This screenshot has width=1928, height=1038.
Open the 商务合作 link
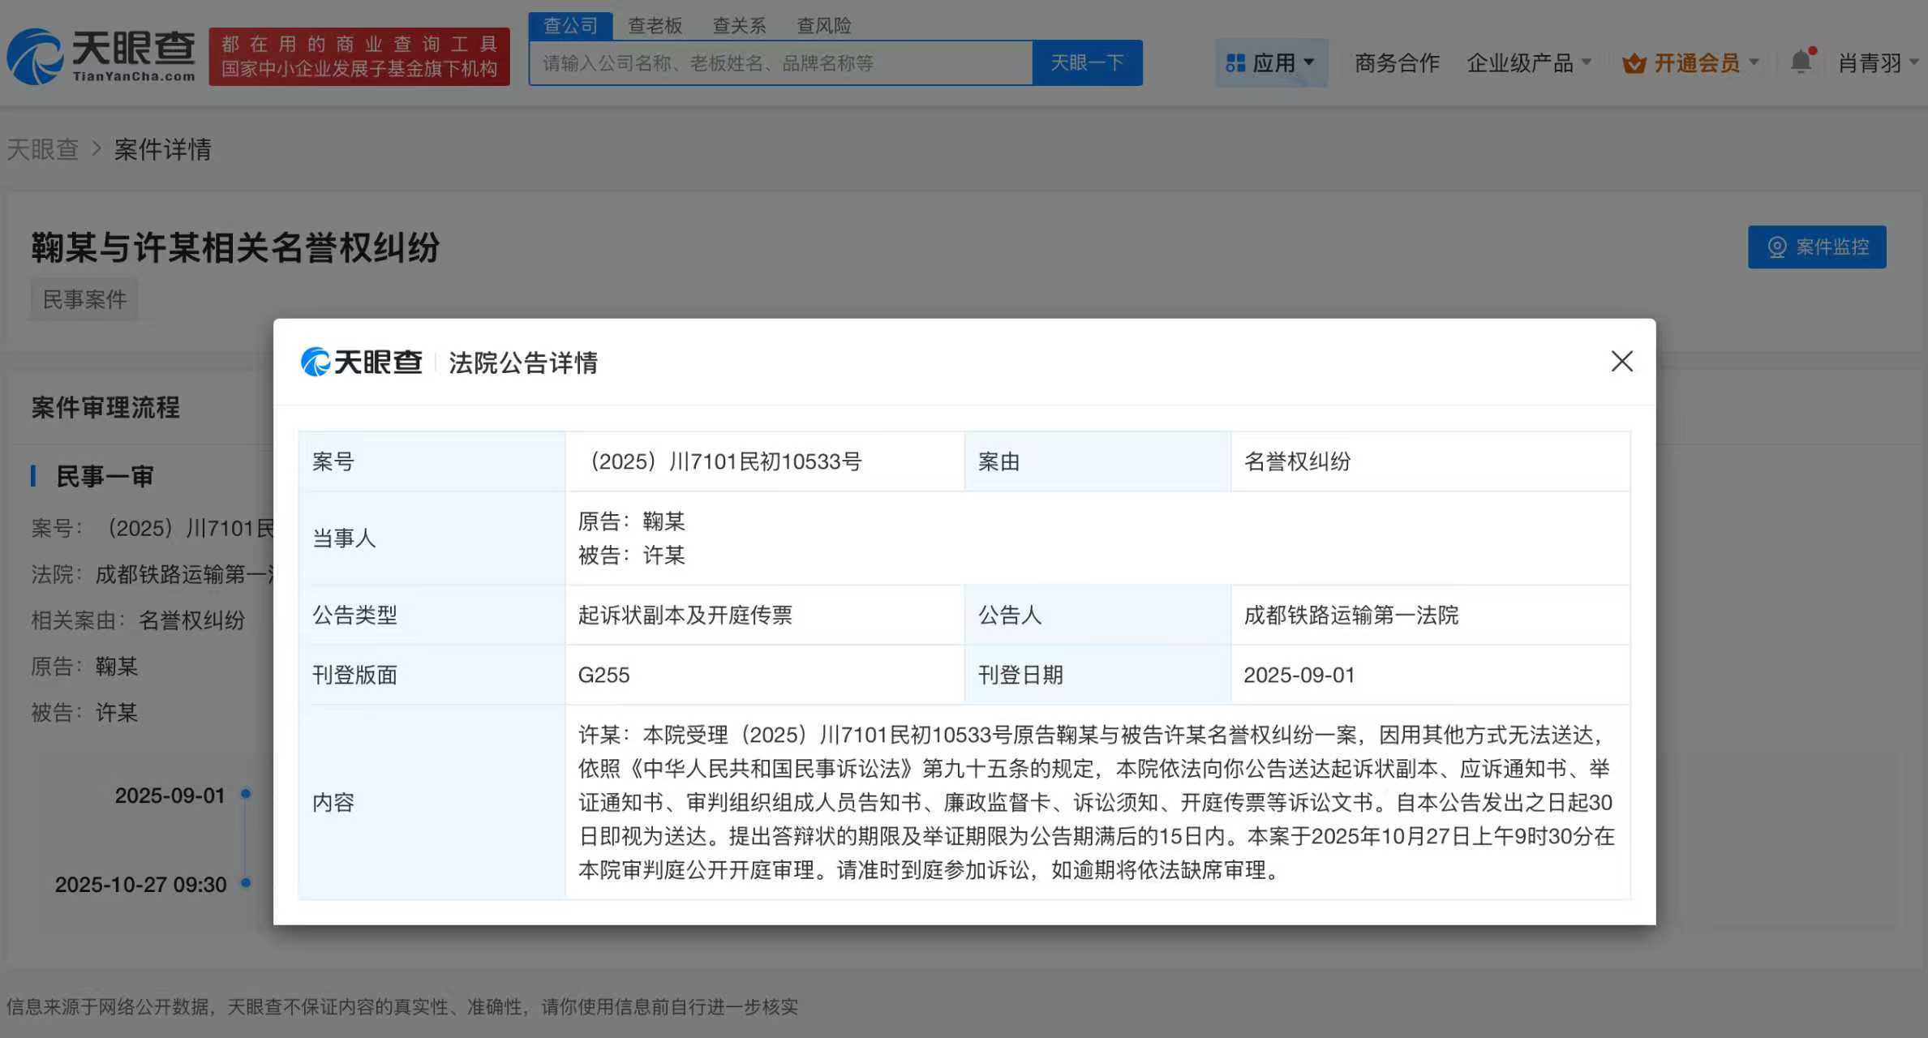[1397, 62]
